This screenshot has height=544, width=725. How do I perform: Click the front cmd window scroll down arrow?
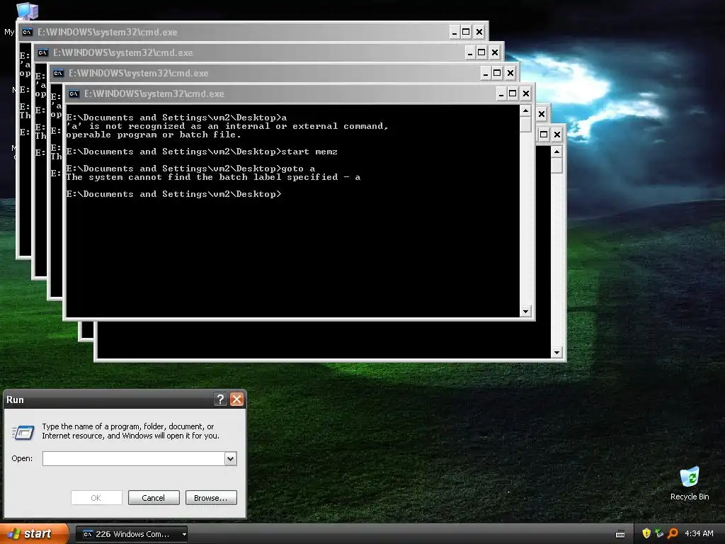point(525,312)
